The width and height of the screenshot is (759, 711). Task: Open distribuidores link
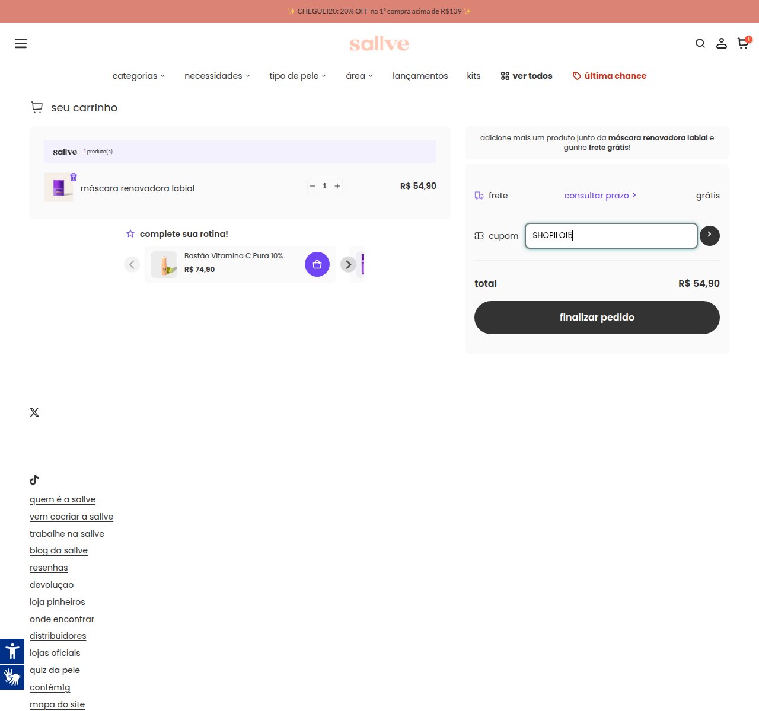pyautogui.click(x=58, y=636)
